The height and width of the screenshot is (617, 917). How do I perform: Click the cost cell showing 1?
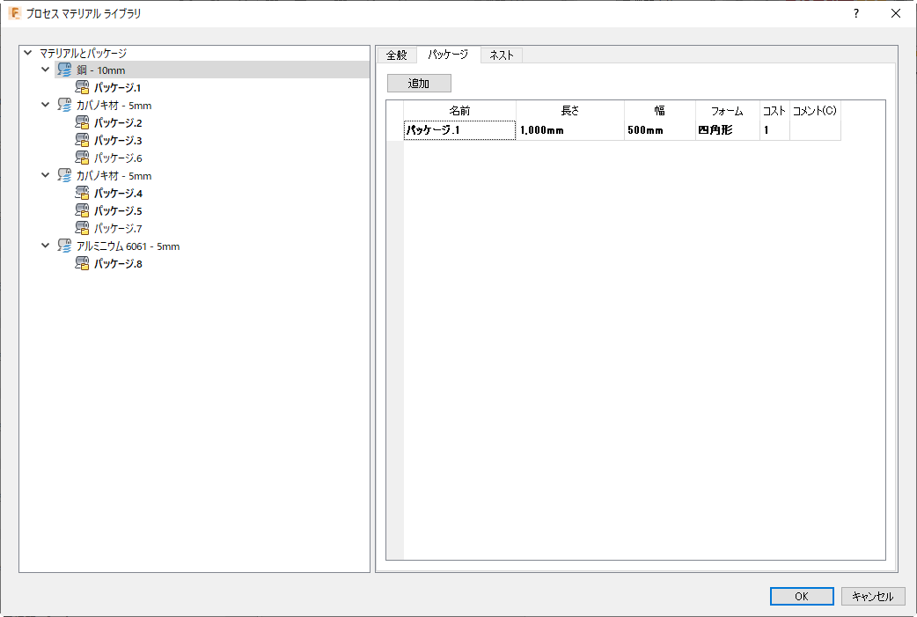pos(774,130)
